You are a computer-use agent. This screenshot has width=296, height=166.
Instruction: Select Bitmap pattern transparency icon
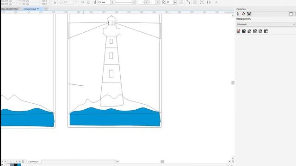[x=260, y=31]
